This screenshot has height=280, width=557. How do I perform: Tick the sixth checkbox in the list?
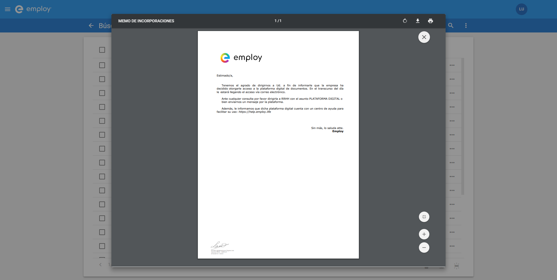tap(102, 121)
